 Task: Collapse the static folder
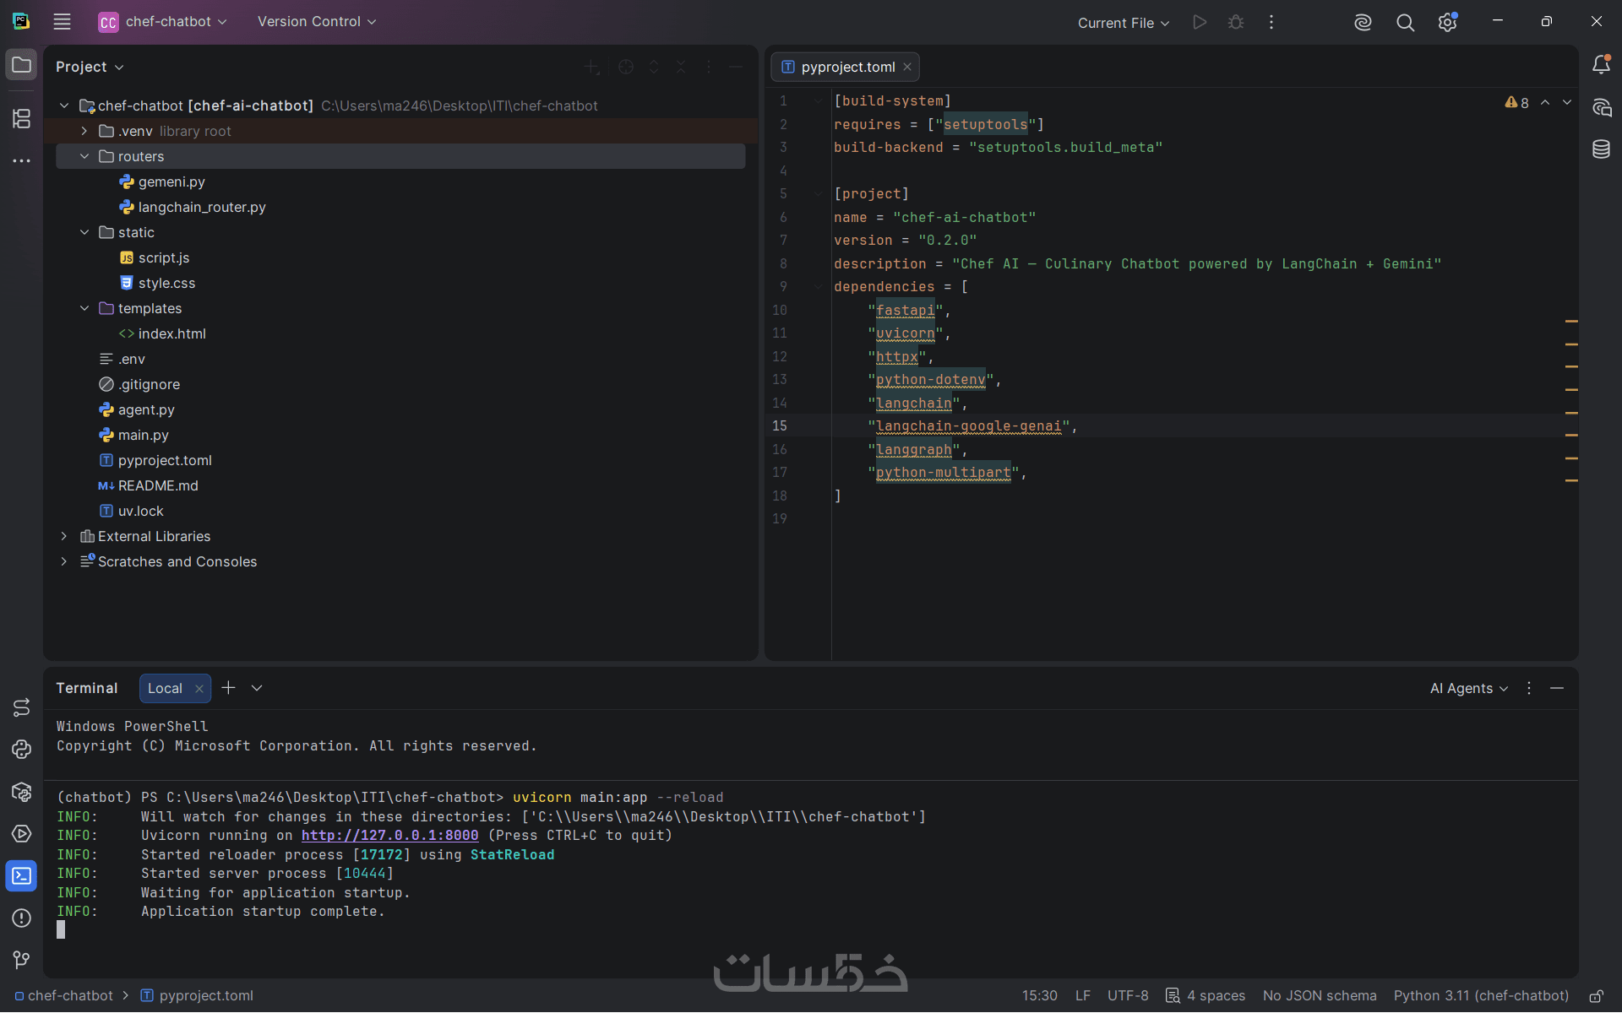(84, 232)
